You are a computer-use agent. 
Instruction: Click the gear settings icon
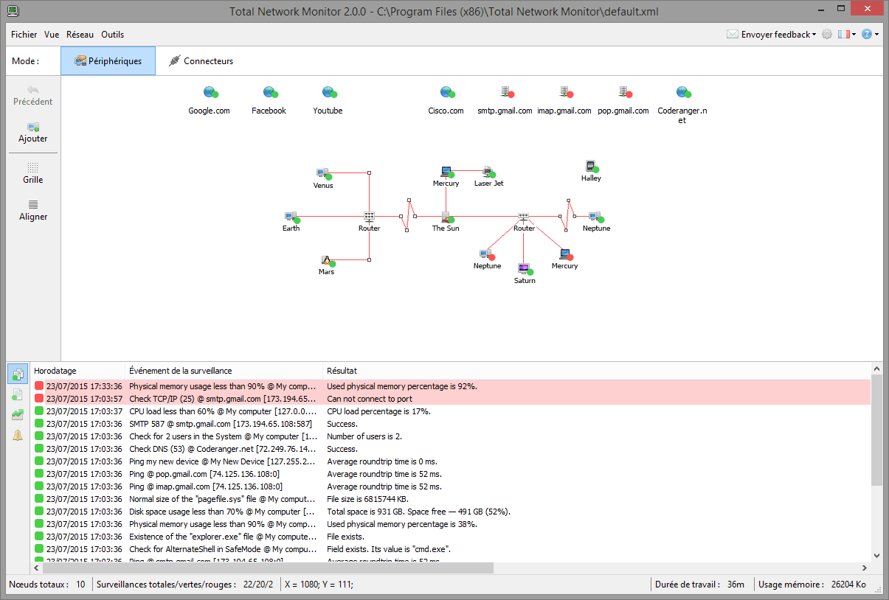[x=827, y=35]
